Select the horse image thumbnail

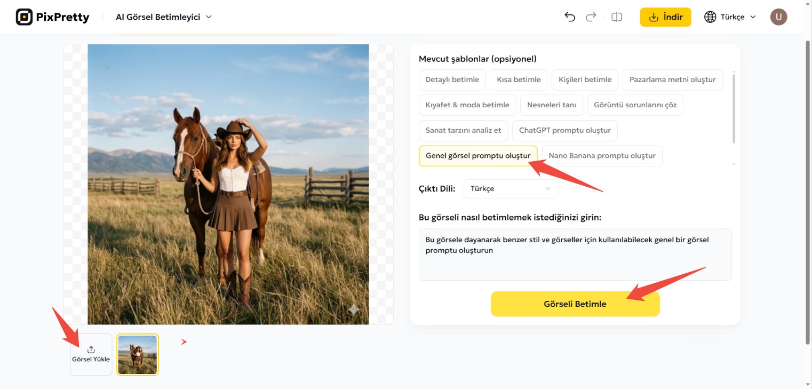137,354
